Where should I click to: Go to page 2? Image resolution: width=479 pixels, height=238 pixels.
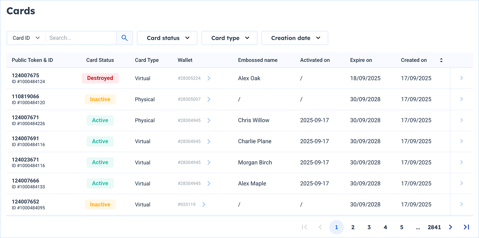click(353, 227)
